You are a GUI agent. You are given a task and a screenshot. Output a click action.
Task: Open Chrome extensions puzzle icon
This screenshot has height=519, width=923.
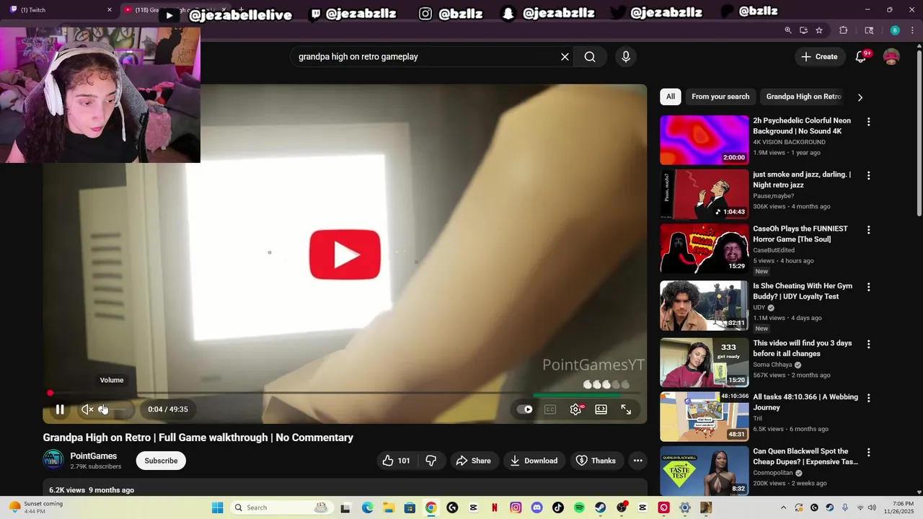point(843,30)
